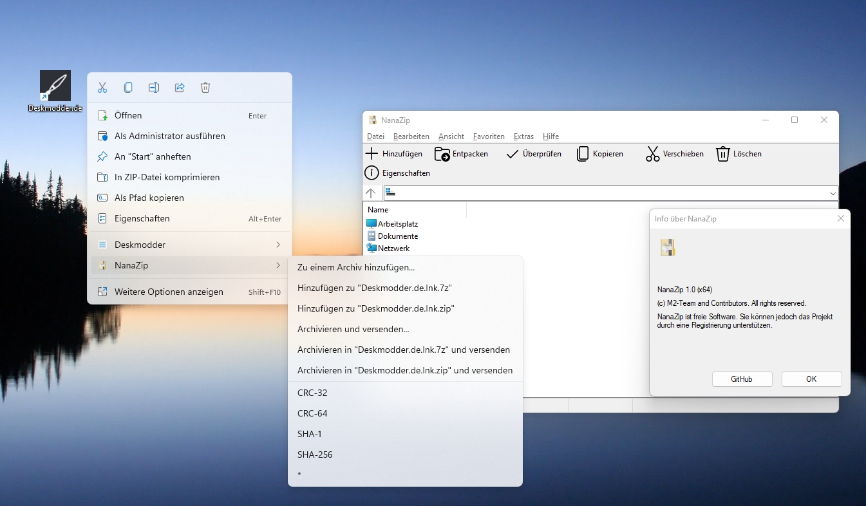Choose Hinzufügen zu "Deskmodder.de.lnk.7z"

(x=405, y=288)
